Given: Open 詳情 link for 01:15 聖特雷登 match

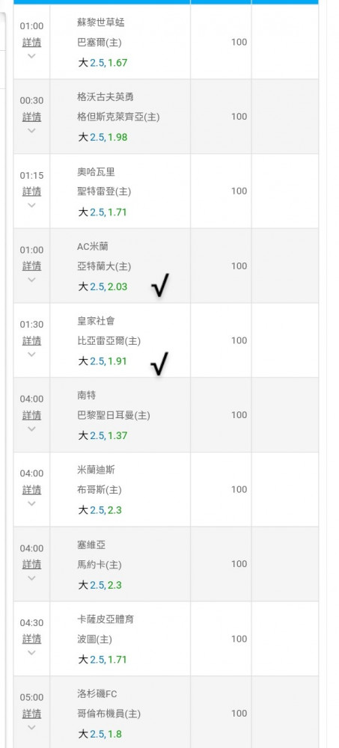Looking at the screenshot, I should (31, 191).
